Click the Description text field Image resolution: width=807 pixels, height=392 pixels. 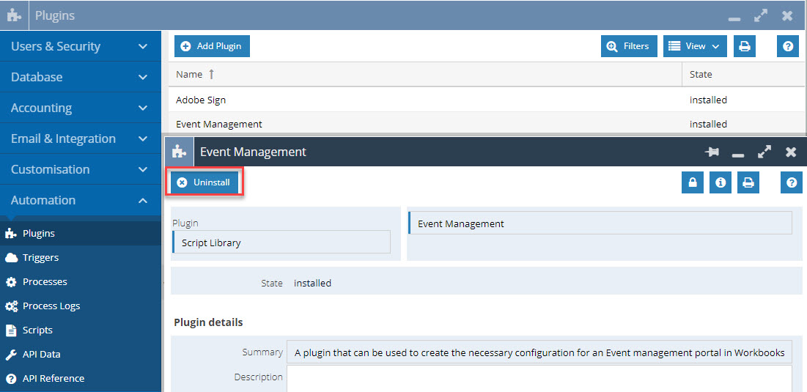(539, 379)
